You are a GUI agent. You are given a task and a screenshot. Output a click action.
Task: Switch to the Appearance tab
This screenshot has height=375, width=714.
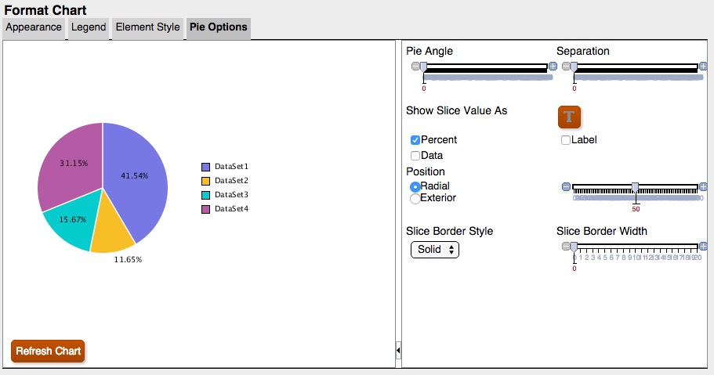tap(34, 27)
